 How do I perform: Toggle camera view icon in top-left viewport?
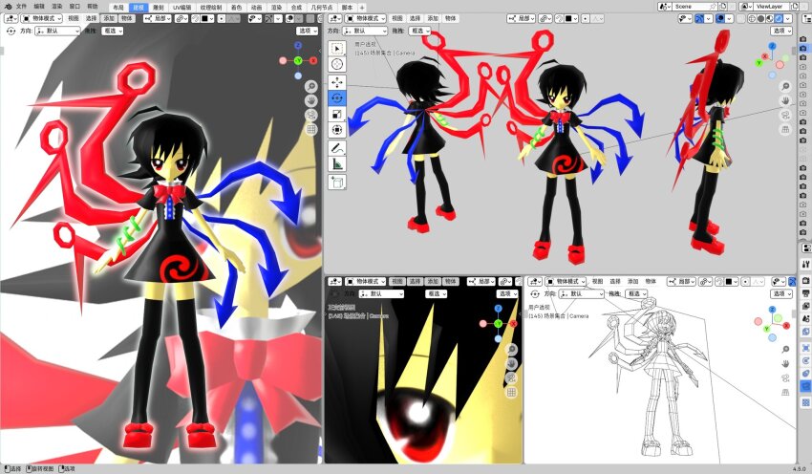310,115
